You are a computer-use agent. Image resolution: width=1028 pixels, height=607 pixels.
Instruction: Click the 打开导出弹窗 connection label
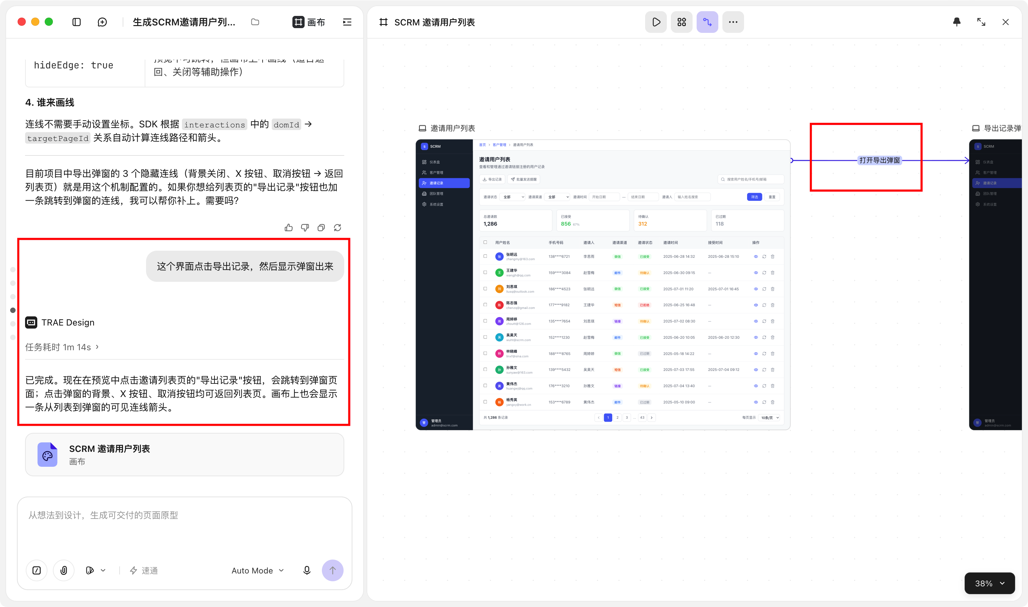[x=880, y=160]
